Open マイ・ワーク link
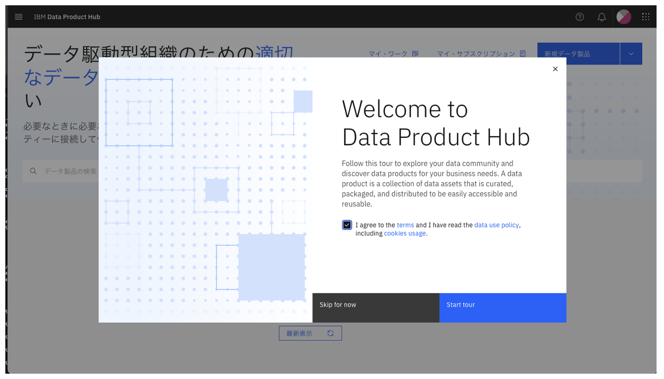The height and width of the screenshot is (379, 664). click(394, 54)
